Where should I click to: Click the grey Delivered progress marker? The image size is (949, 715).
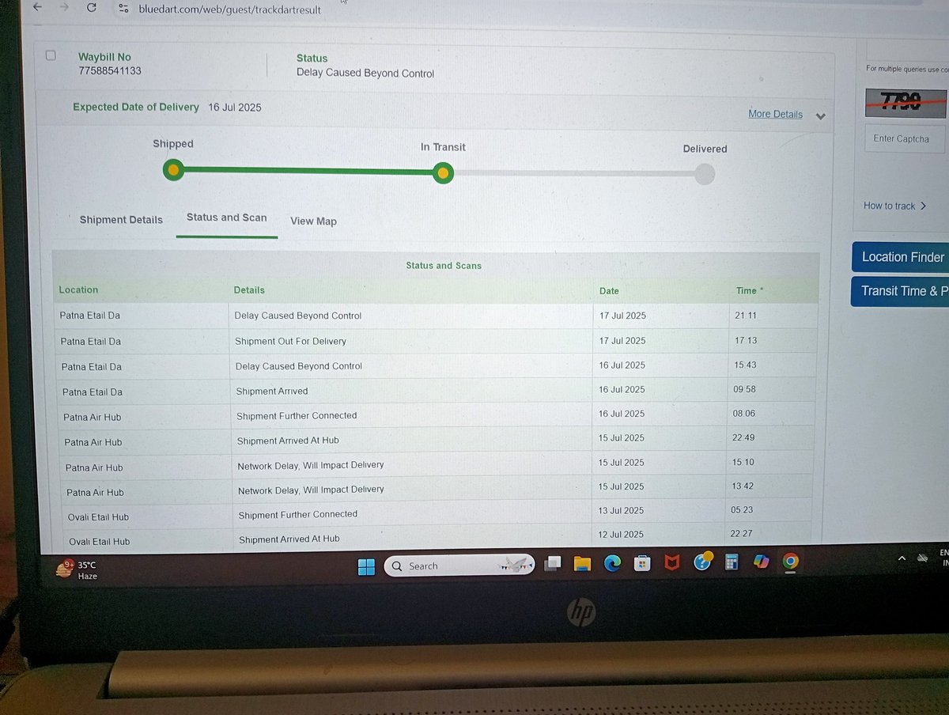point(705,174)
